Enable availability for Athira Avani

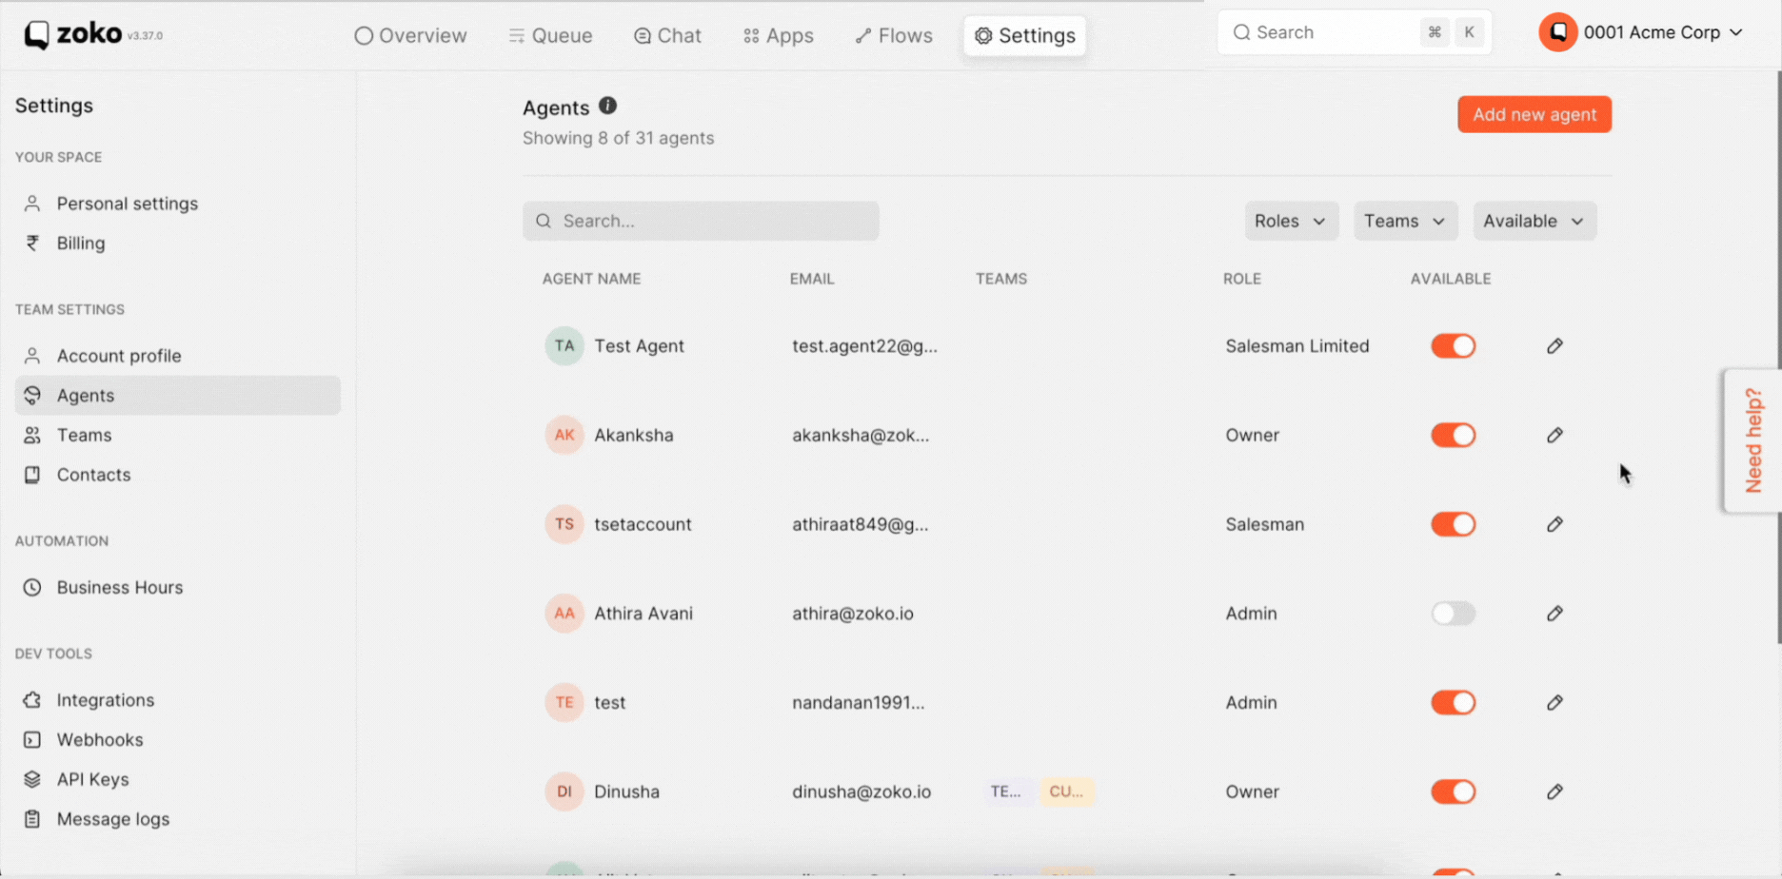click(1454, 614)
